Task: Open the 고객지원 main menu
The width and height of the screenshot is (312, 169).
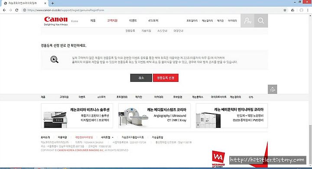Action: tap(112, 20)
